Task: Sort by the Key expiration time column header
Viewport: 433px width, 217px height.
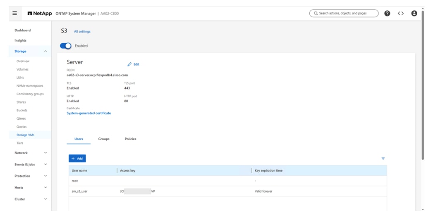Action: (268, 170)
